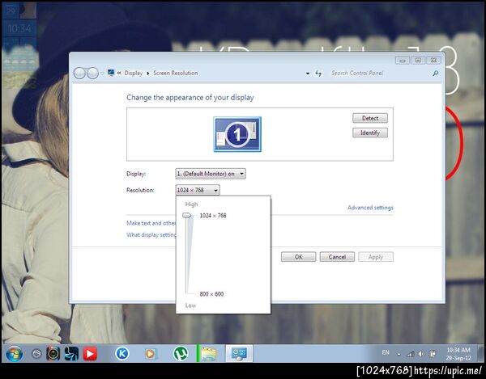Click the Cancel button
The image size is (486, 379).
tap(337, 257)
